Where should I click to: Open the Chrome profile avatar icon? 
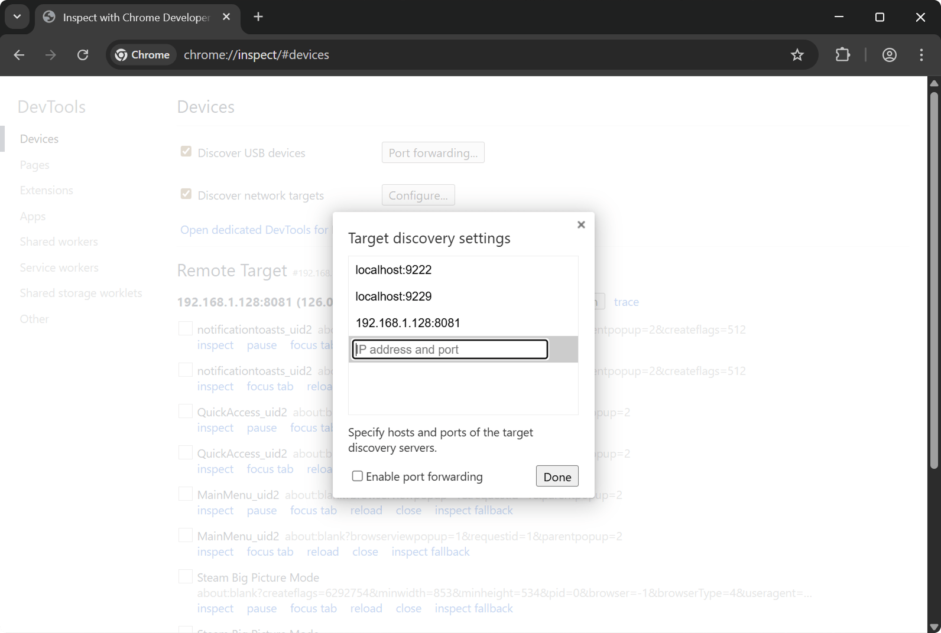[889, 55]
